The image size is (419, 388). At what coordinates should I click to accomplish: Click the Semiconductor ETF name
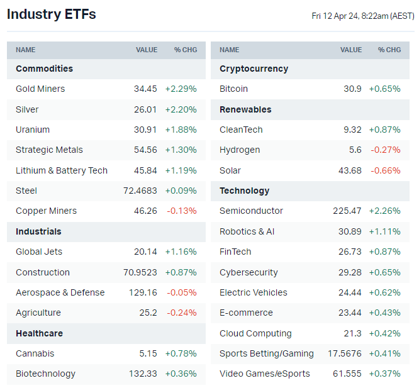(251, 211)
